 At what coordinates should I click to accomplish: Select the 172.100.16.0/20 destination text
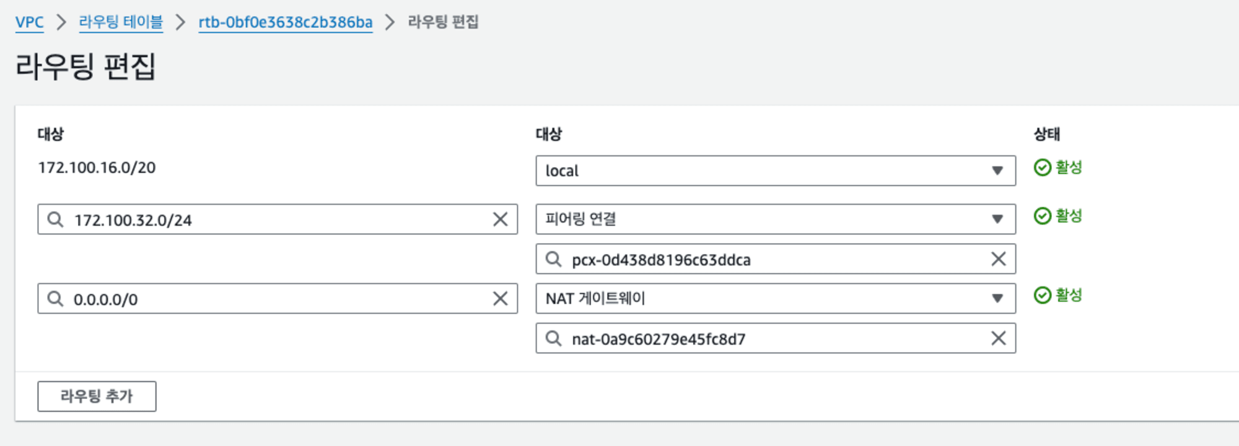pyautogui.click(x=97, y=168)
